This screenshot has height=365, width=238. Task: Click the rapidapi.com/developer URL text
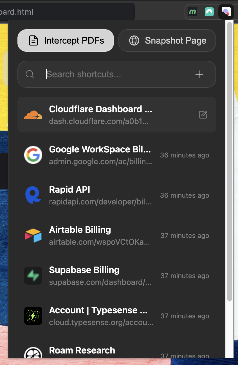(100, 202)
